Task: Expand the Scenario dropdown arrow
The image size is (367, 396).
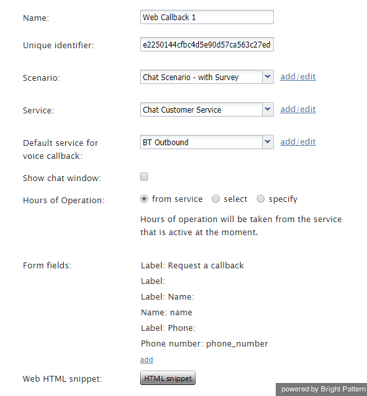Action: 268,77
